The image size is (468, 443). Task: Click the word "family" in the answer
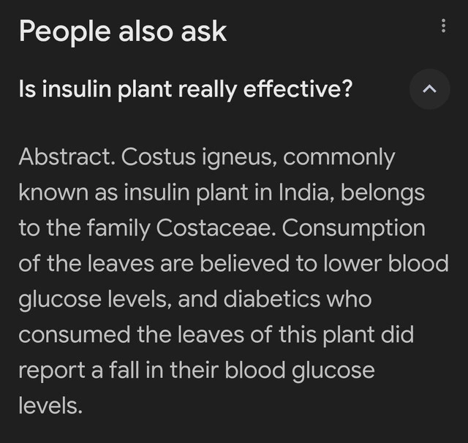coord(117,228)
